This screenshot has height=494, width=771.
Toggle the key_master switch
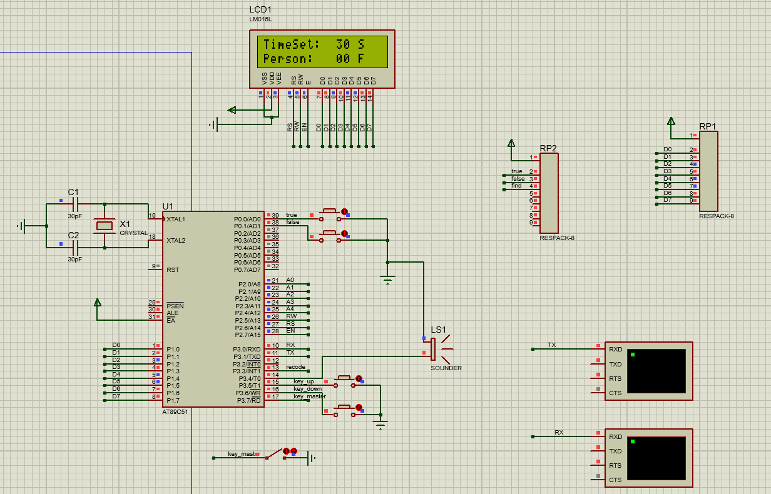point(275,454)
